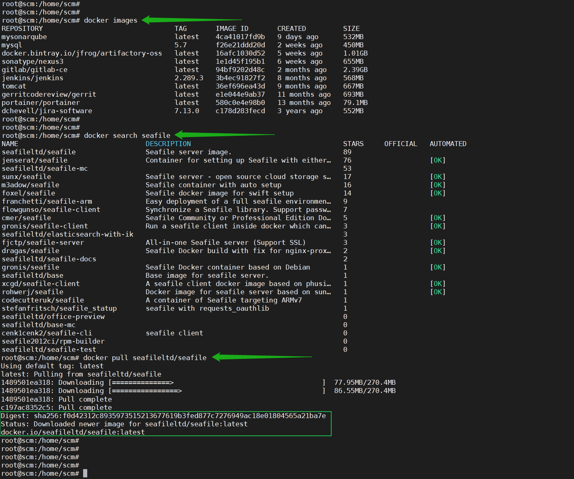Click the 1.01GB size value
Screen dimensions: 574x479
coord(356,53)
